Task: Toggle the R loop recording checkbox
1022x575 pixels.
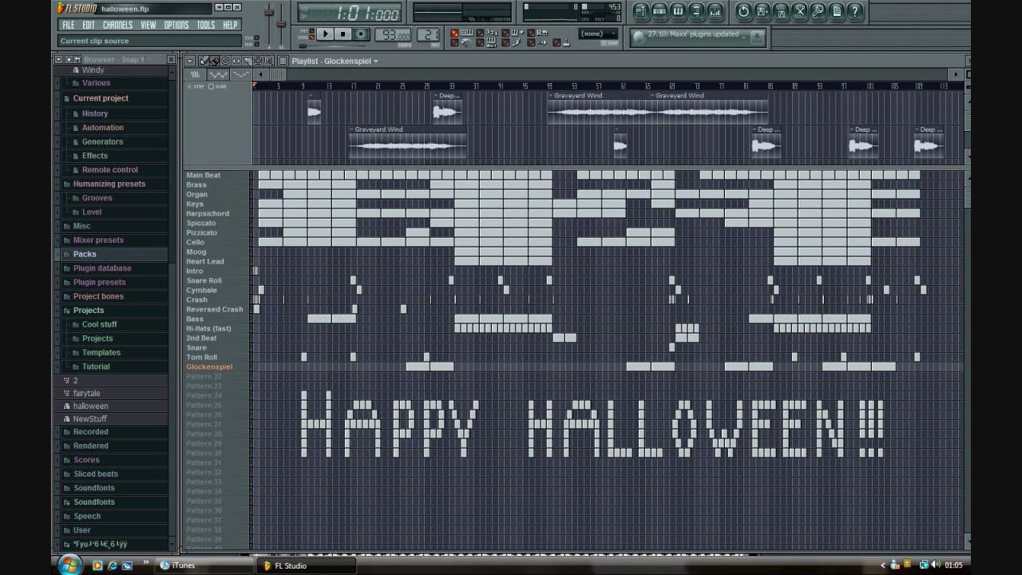Action: point(531,33)
